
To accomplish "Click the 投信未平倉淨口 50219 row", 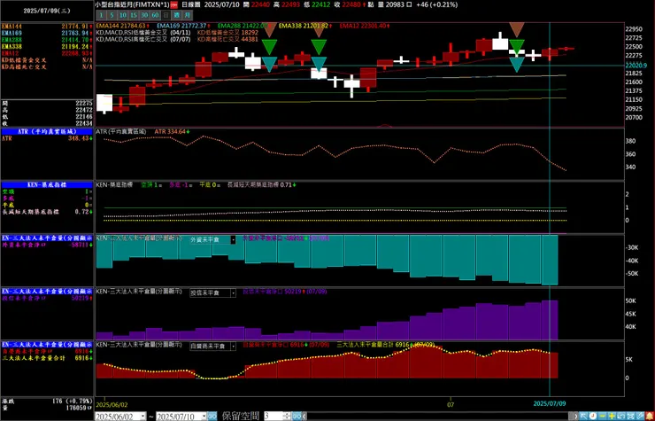I will 47,299.
